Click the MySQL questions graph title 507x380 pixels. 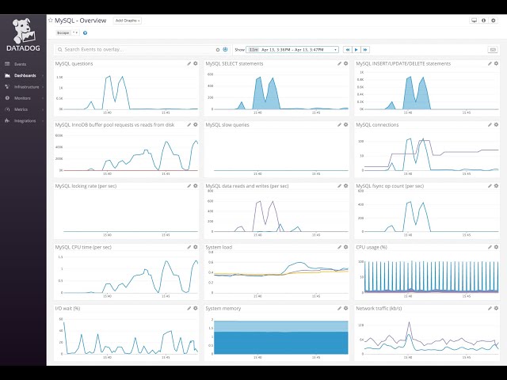click(74, 63)
